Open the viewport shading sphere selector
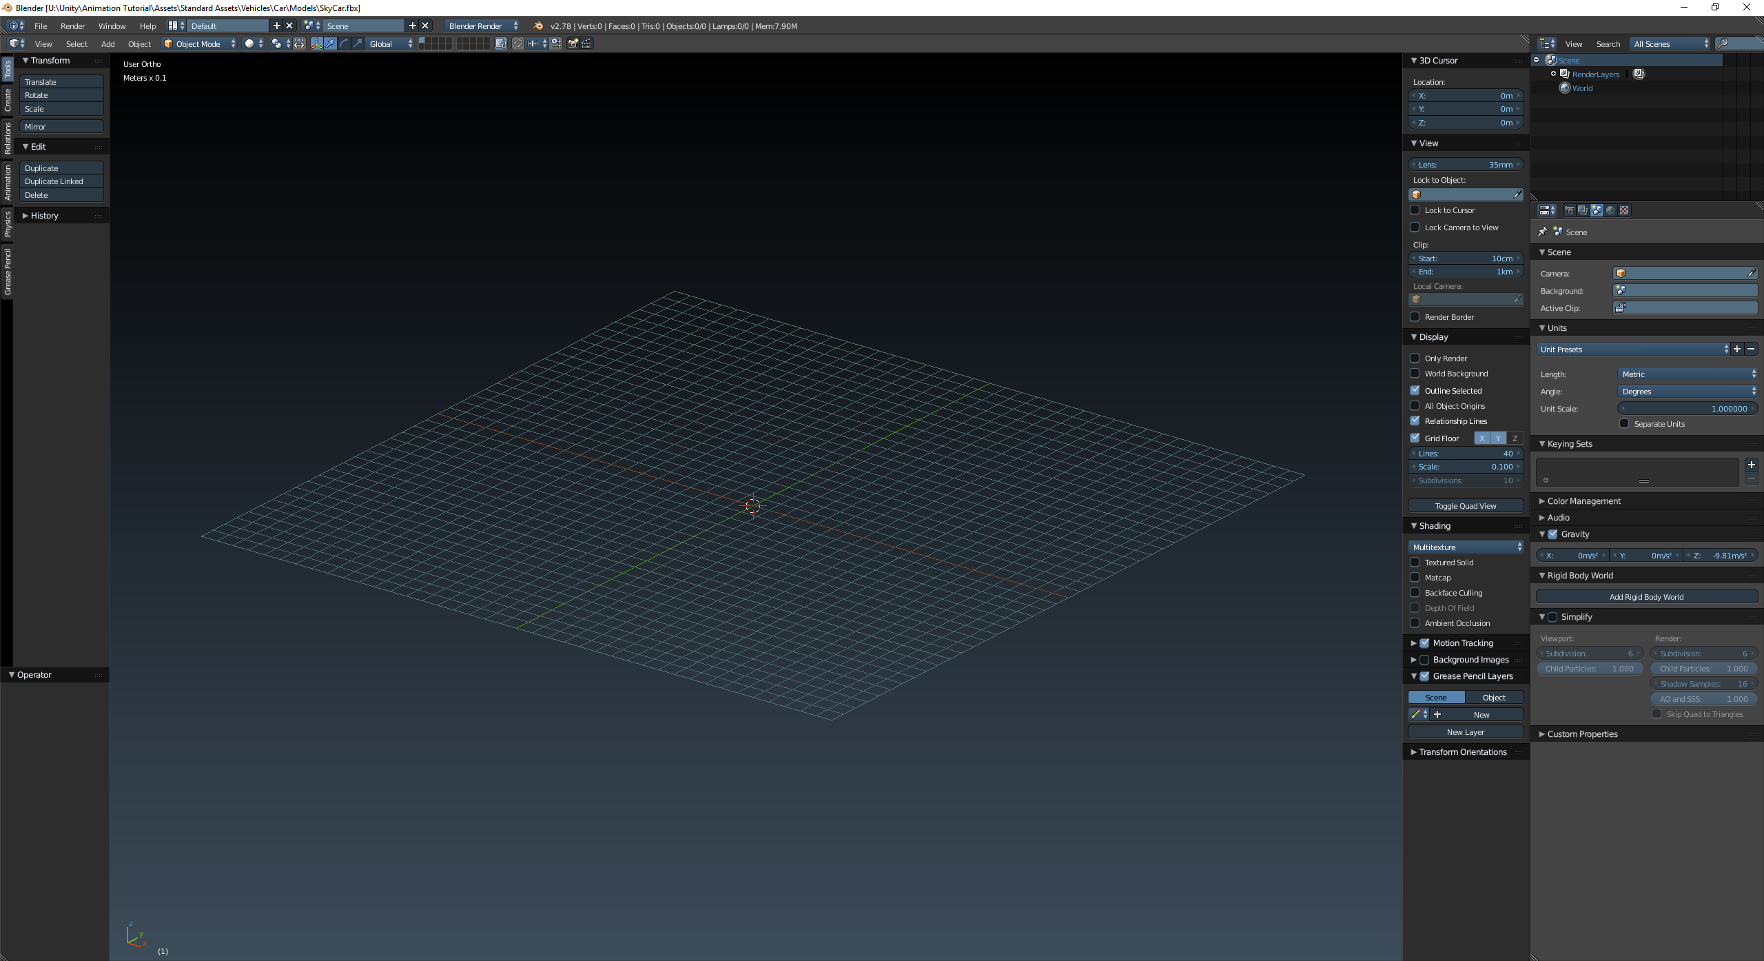Image resolution: width=1764 pixels, height=961 pixels. pos(253,43)
